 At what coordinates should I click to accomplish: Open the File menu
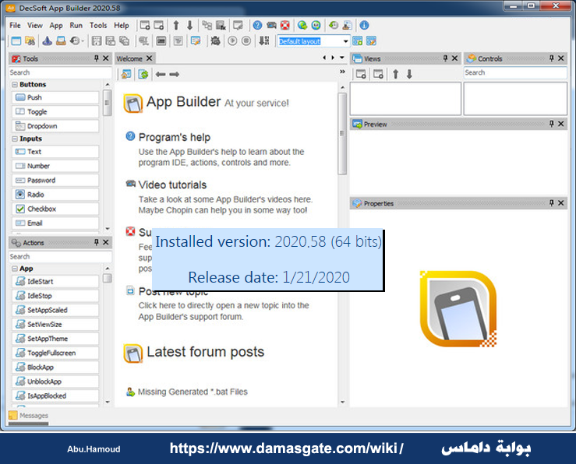[x=15, y=26]
